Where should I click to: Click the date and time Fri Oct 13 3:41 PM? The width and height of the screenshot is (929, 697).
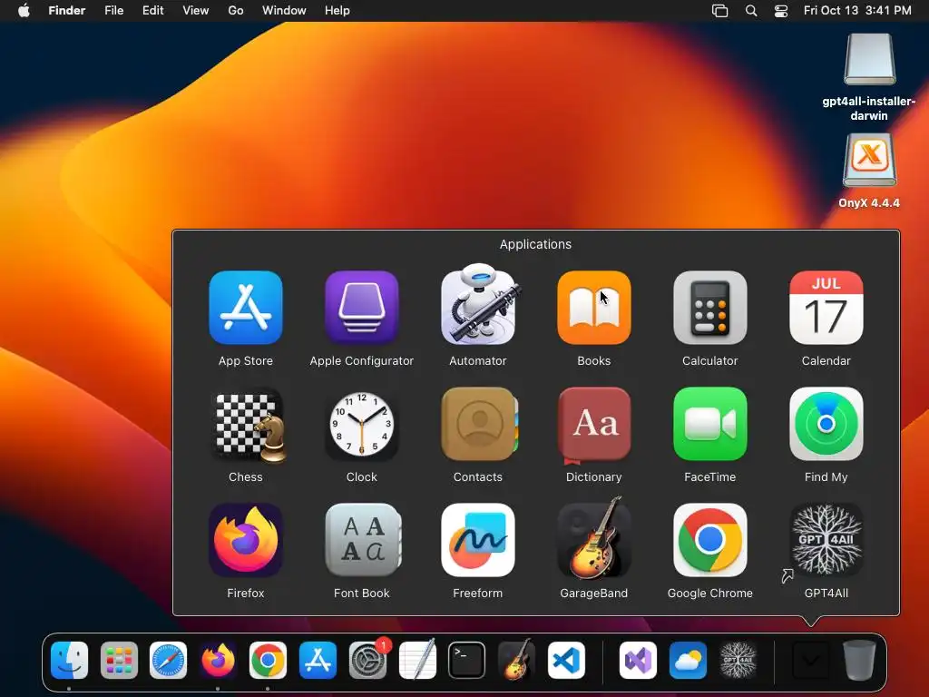pos(857,11)
